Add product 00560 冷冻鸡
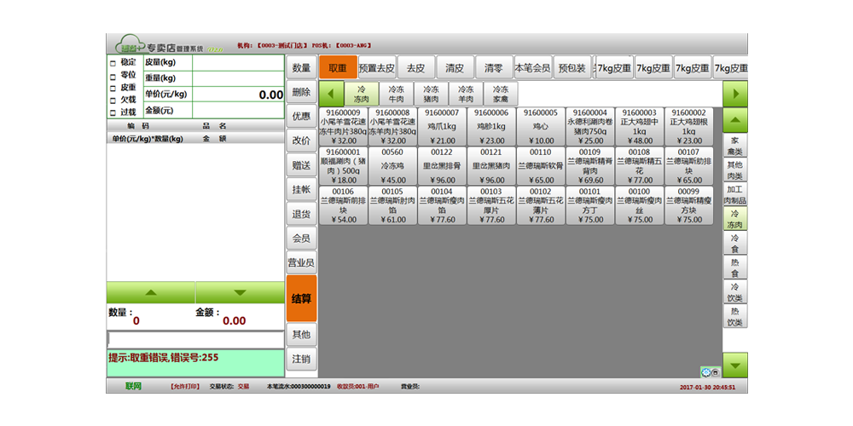Screen dimensions: 853x426 [x=392, y=166]
